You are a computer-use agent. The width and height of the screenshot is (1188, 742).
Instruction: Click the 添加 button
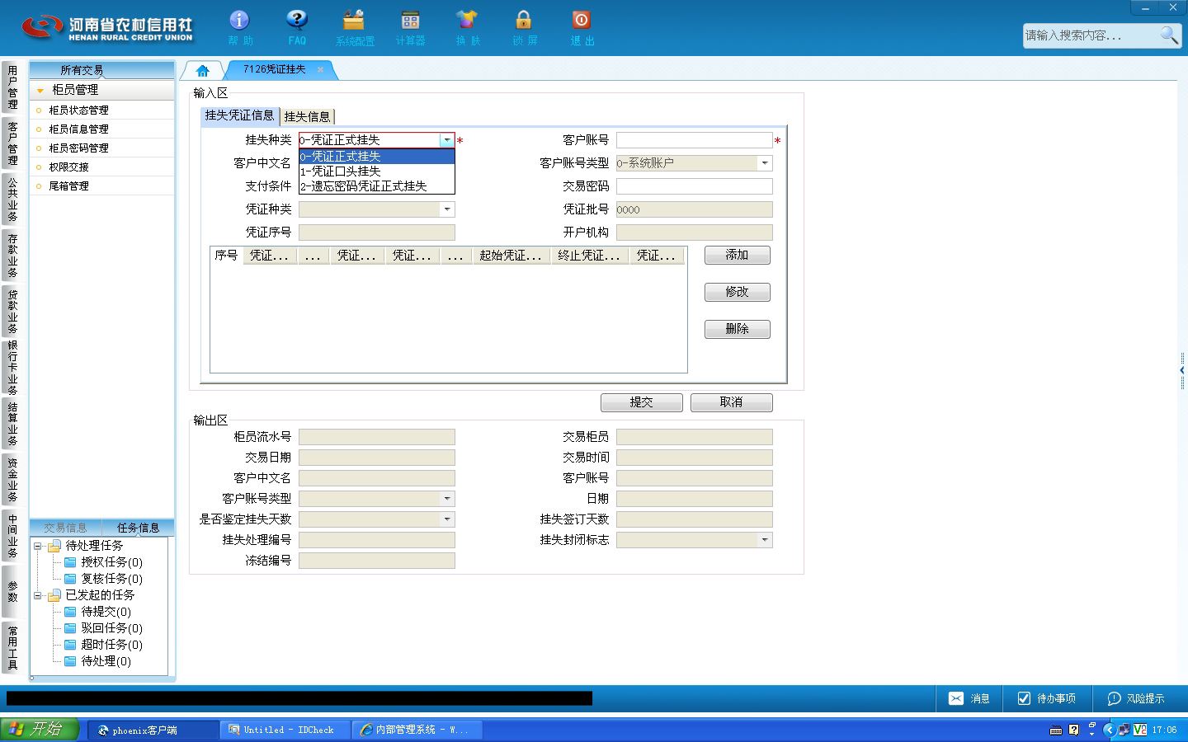738,256
